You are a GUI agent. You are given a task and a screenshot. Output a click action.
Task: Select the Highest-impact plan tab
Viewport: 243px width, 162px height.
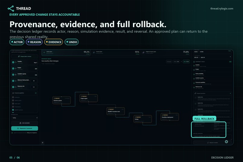click(x=165, y=52)
